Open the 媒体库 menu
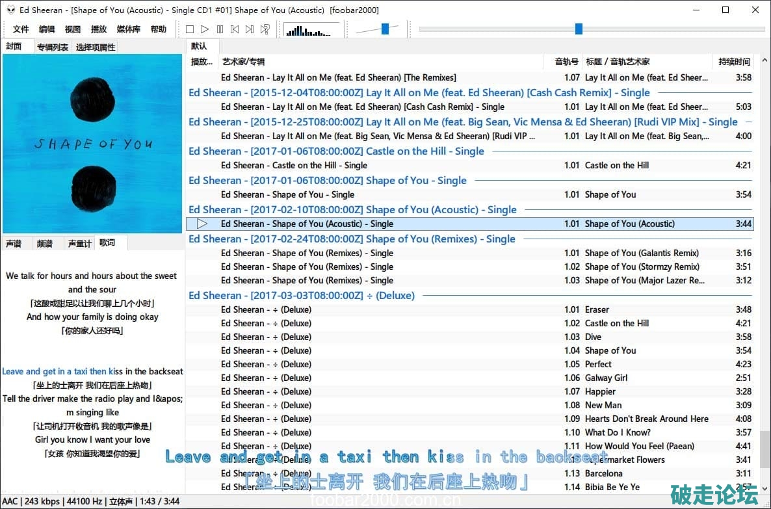Image resolution: width=771 pixels, height=509 pixels. (x=128, y=29)
